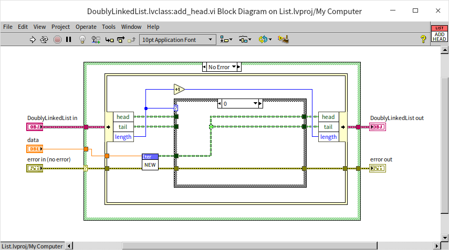Screen dimensions: 449x250
Task: Open the Operate menu
Action: click(x=86, y=27)
